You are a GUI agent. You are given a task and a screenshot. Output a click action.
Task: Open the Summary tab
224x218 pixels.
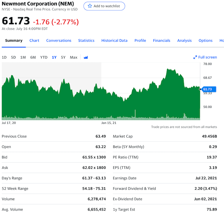pos(14,41)
